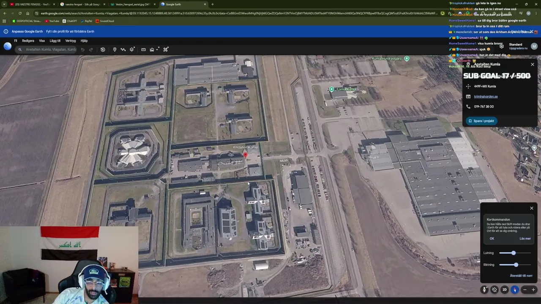Click the browser address bar URL
The width and height of the screenshot is (541, 304).
click(239, 13)
